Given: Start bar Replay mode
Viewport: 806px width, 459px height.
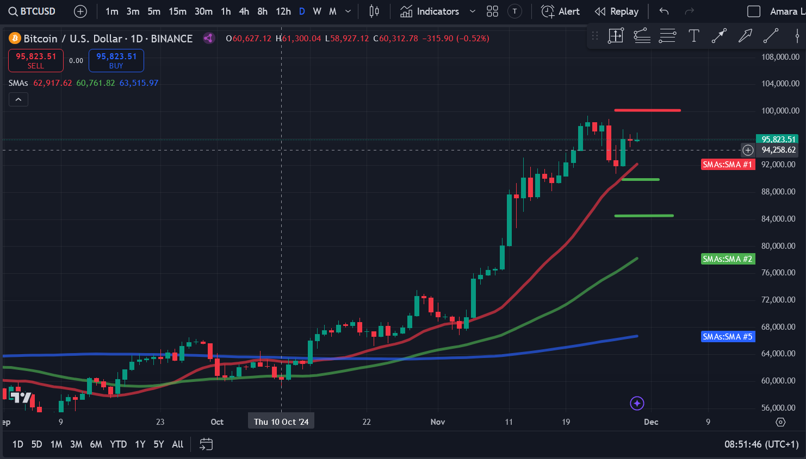Looking at the screenshot, I should click(x=616, y=11).
